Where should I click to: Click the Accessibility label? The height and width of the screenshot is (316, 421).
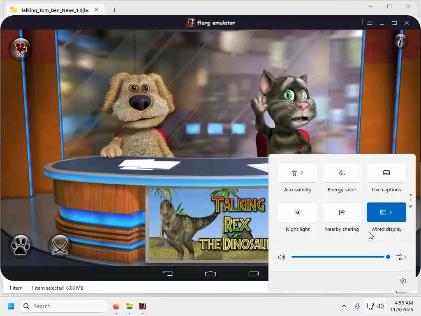tap(298, 190)
